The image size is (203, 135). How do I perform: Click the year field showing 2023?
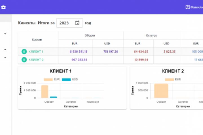[70, 23]
